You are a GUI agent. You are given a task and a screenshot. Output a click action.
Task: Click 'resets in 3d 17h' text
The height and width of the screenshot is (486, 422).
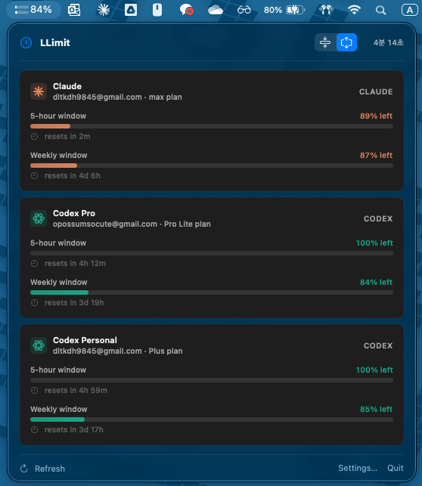point(74,429)
